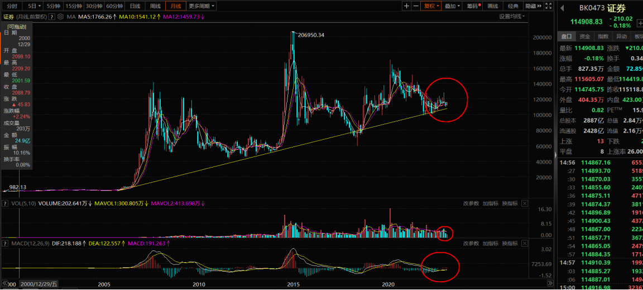Viewport: 643px width, 290px height.
Task: Select the 画线 drawing tool button
Action: point(493,6)
